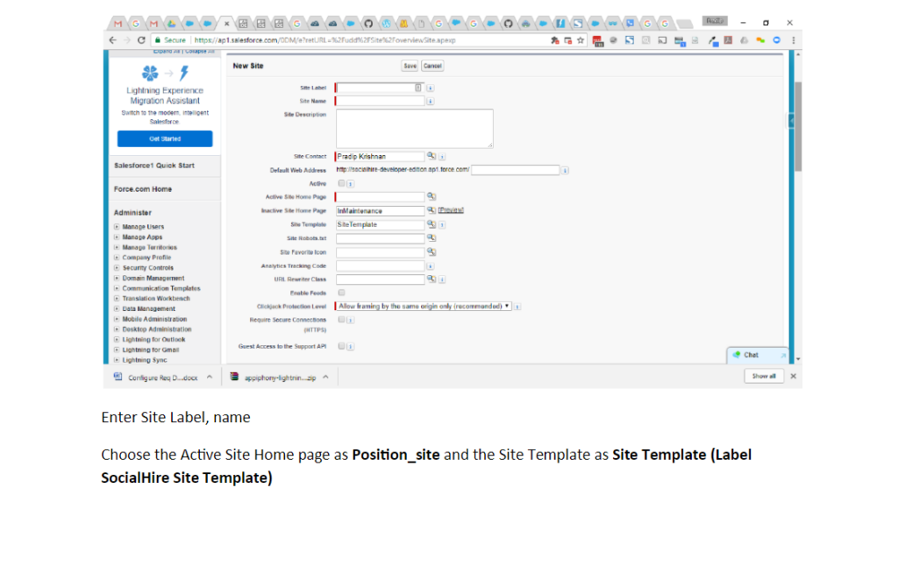Click Get Started for Lightning migration
The height and width of the screenshot is (587, 898).
click(x=165, y=139)
